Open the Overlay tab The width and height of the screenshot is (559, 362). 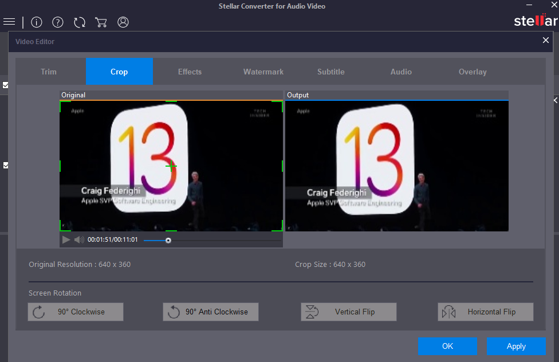[473, 72]
